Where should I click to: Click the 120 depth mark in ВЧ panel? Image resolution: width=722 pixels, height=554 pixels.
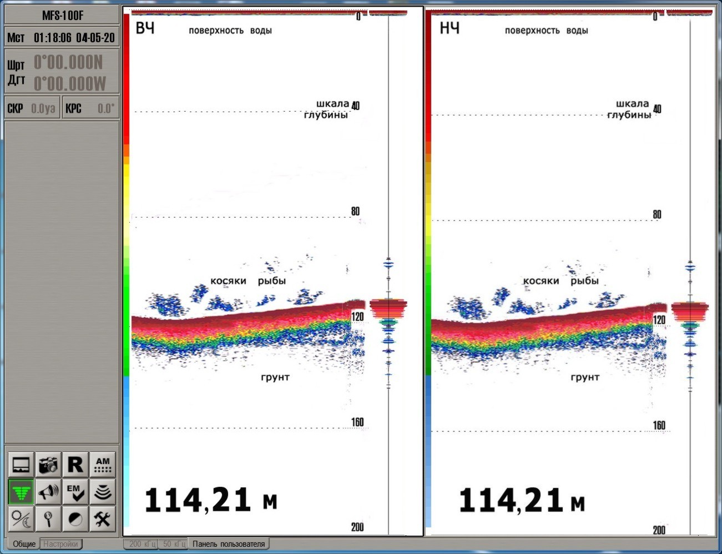pyautogui.click(x=358, y=316)
